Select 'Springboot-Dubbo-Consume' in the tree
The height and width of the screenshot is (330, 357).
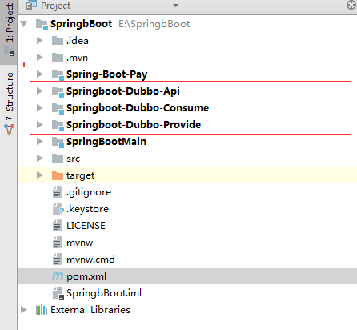click(138, 108)
